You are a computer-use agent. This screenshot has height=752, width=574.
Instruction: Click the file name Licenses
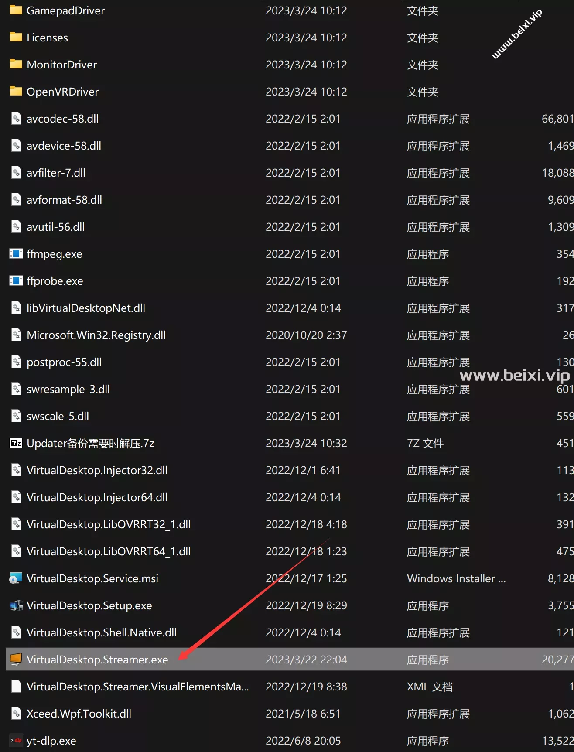click(48, 38)
